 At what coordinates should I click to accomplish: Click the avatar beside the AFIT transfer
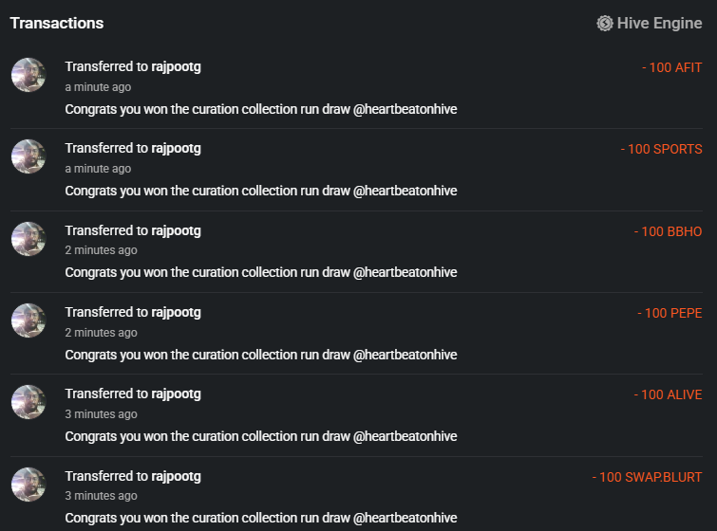pyautogui.click(x=28, y=75)
